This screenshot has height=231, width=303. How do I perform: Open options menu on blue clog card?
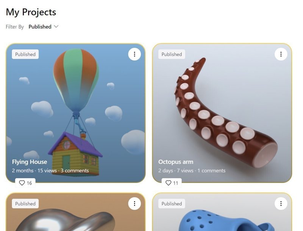coord(281,203)
